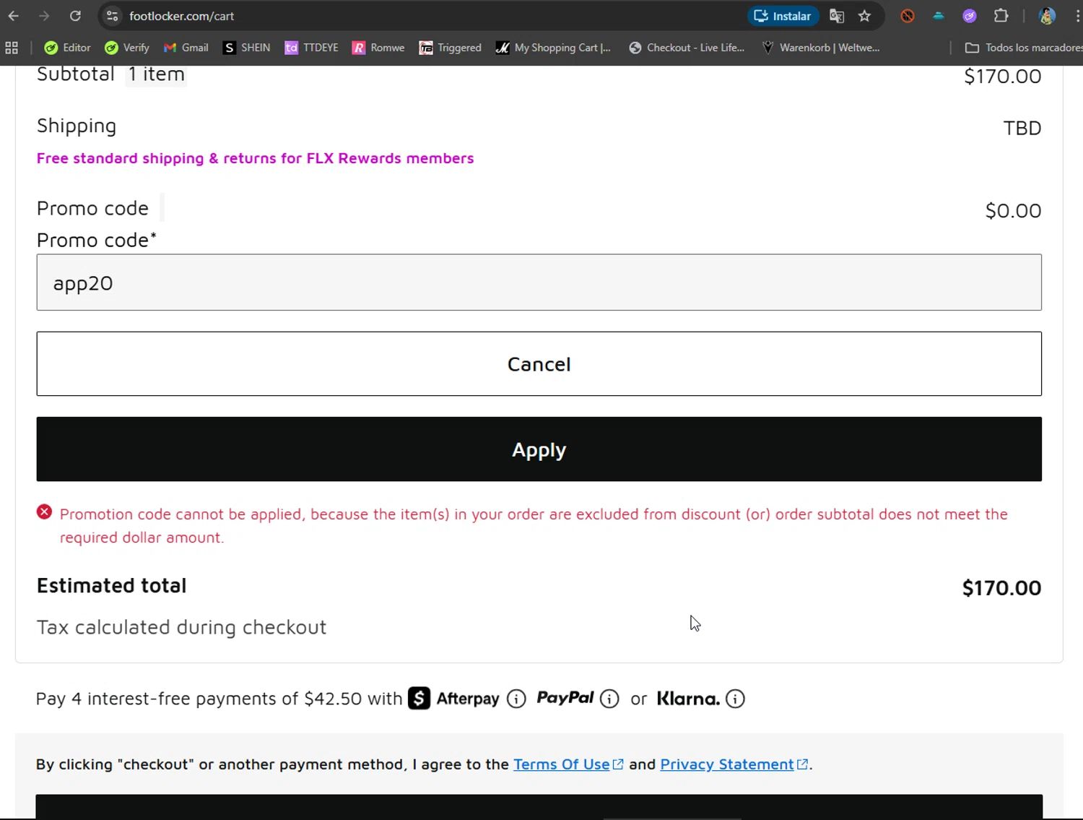Open PayPal info icon
Viewport: 1083px width, 820px height.
pyautogui.click(x=609, y=699)
